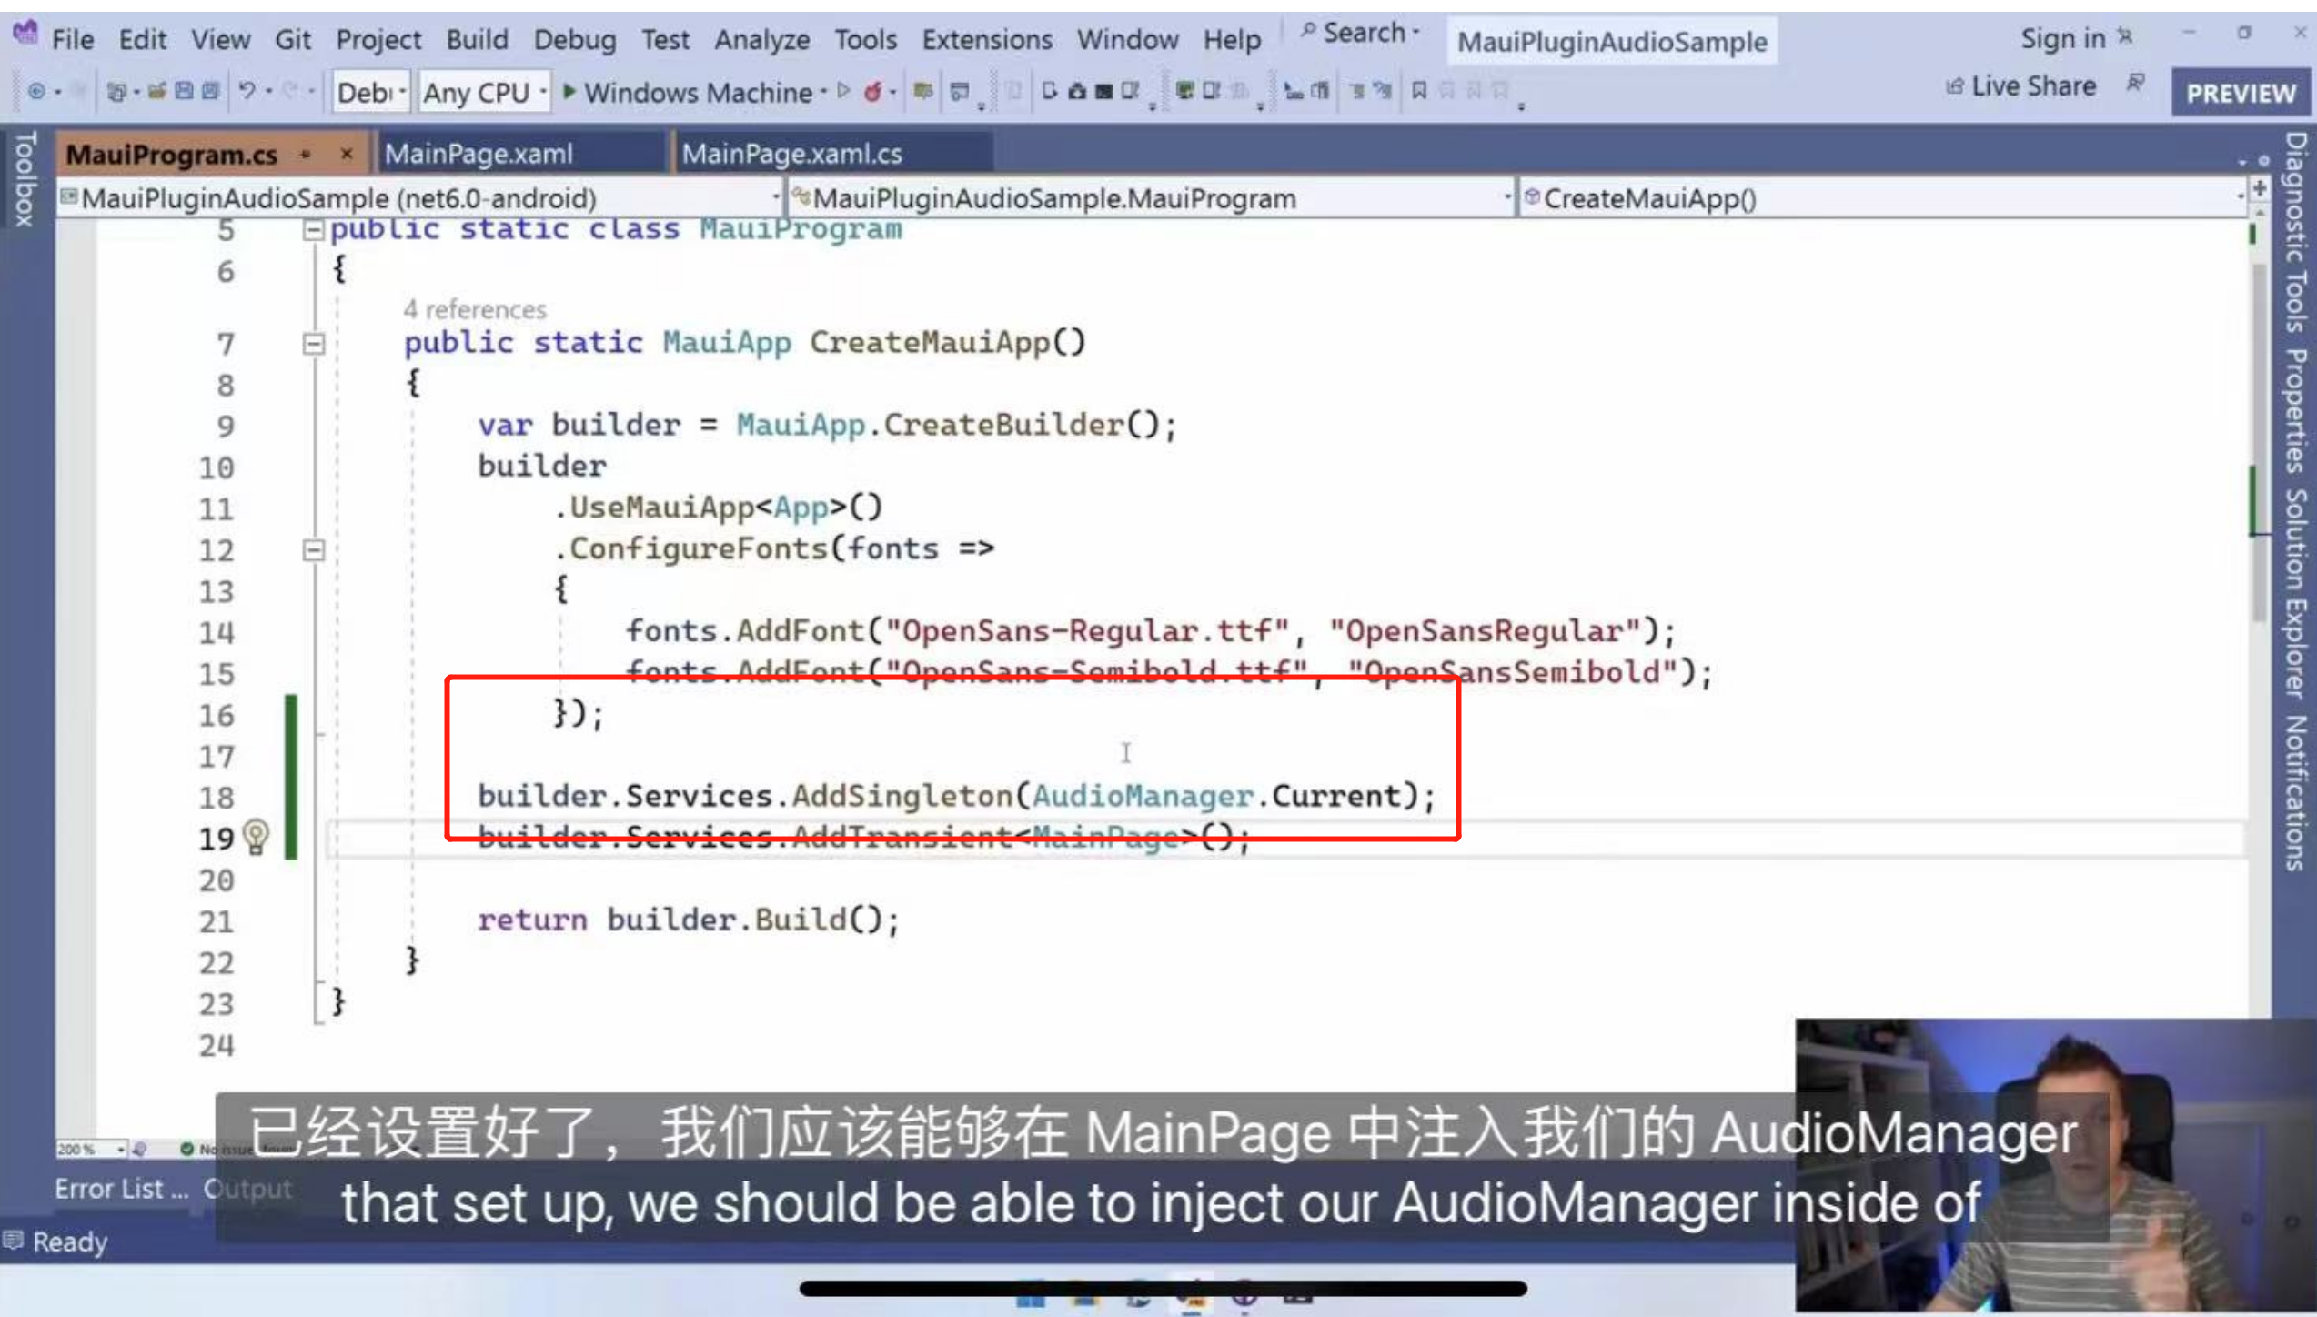
Task: Collapse the CreateMauiApp method outline
Action: click(313, 344)
